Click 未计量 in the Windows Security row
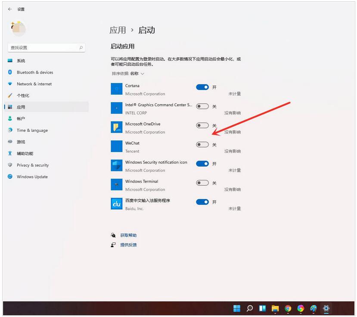 (x=235, y=170)
